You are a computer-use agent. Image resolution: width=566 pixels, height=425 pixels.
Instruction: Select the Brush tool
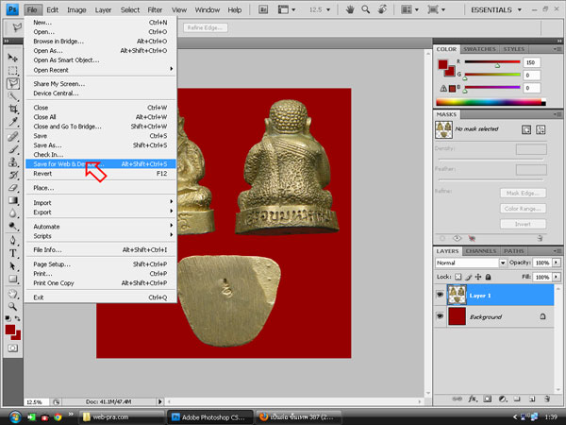[13, 149]
